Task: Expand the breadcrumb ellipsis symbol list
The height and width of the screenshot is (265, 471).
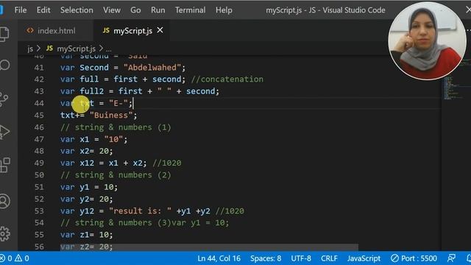Action: 109,49
